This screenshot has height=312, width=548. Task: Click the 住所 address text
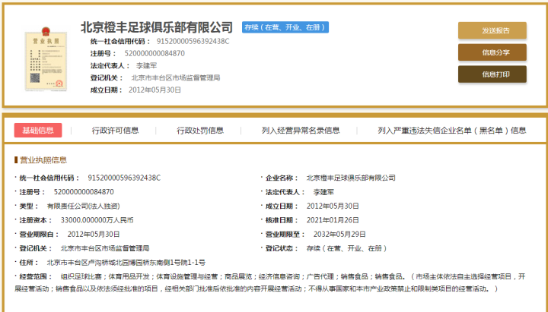pos(126,262)
